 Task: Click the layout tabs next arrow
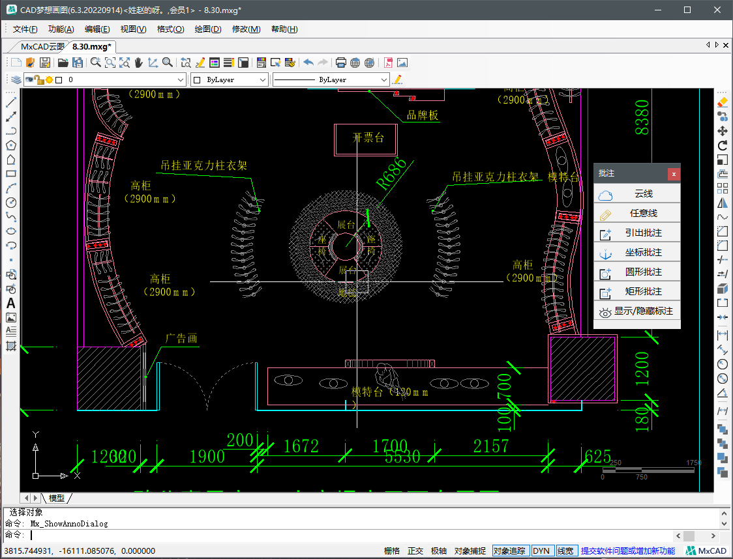[35, 498]
